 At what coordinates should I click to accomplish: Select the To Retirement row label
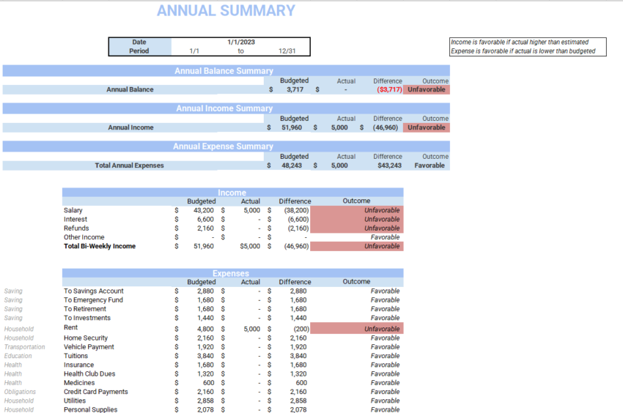point(85,309)
